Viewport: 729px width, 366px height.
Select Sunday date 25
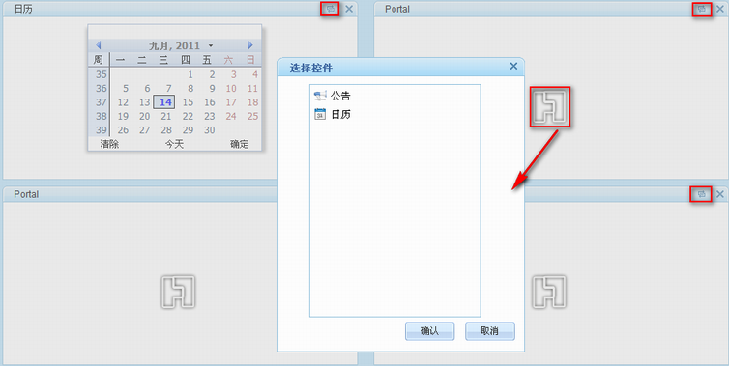[252, 116]
